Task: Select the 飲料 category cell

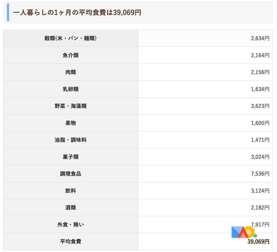Action: pyautogui.click(x=71, y=191)
